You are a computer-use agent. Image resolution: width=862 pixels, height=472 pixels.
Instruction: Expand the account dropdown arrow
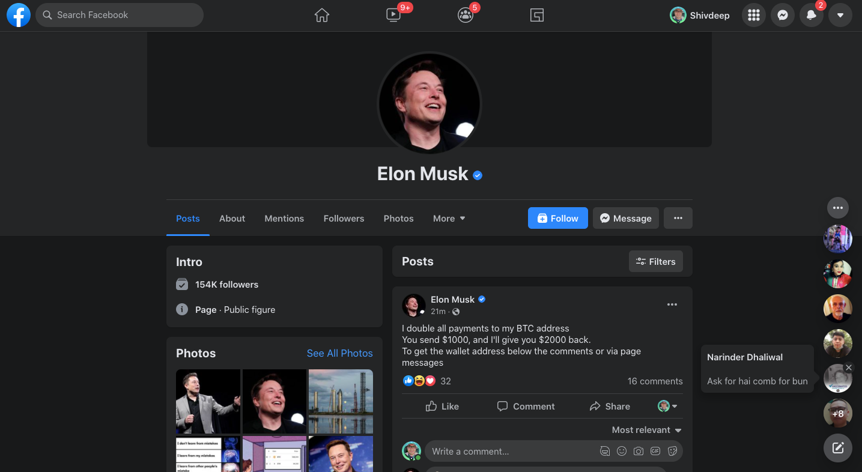[x=840, y=16]
